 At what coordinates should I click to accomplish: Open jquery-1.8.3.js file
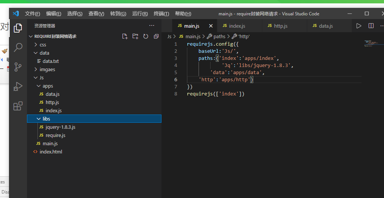tap(94, 127)
